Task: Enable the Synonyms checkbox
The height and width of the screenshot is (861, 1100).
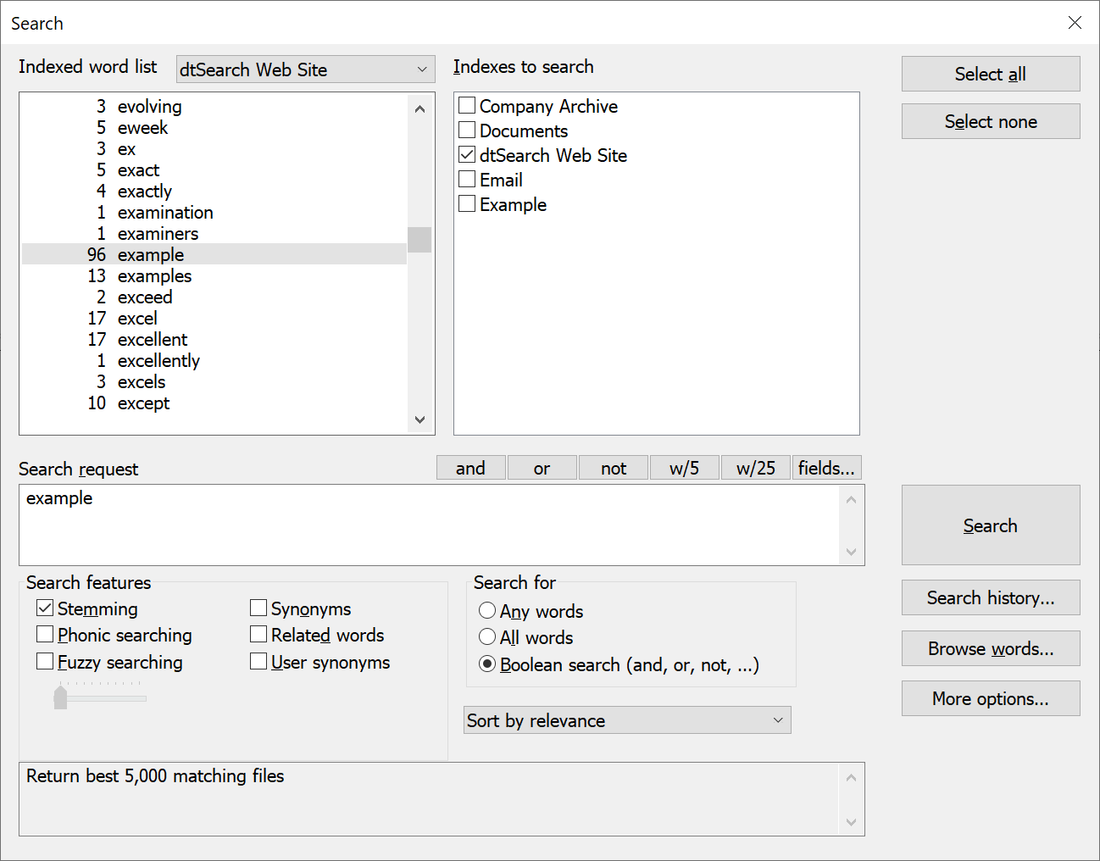Action: pyautogui.click(x=258, y=608)
